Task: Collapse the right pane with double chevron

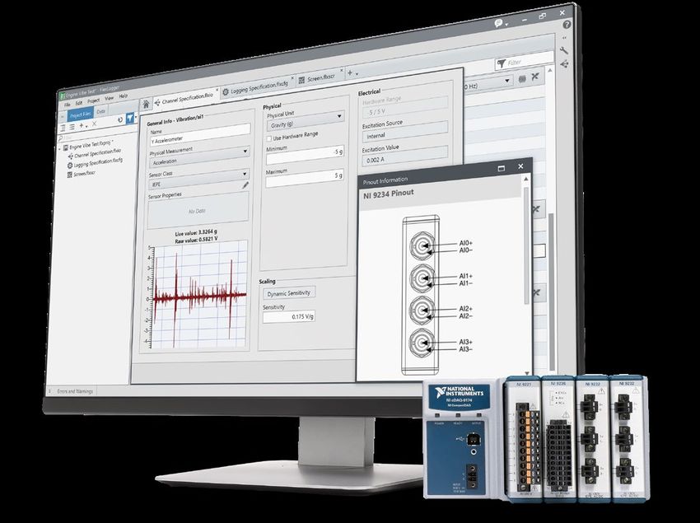Action: point(564,39)
